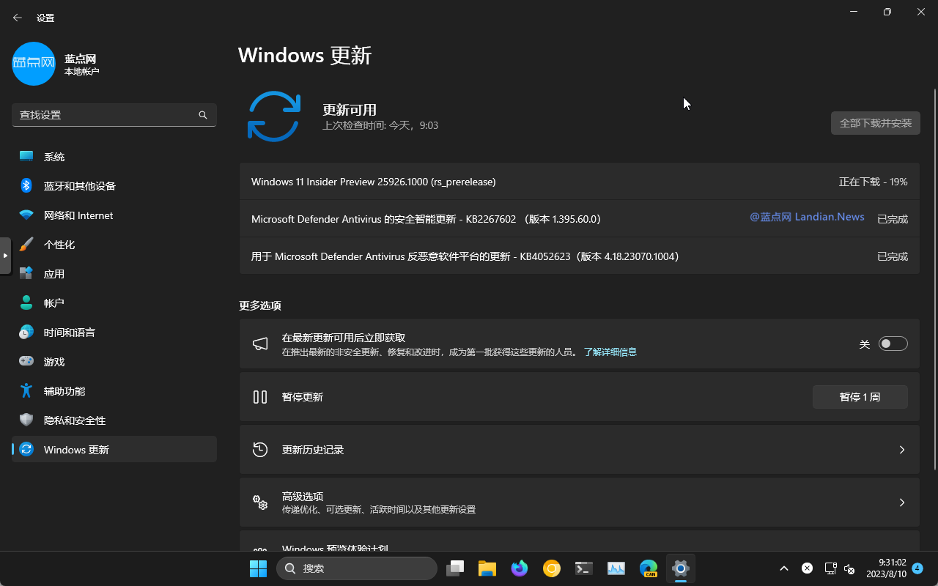Click the vertical scrollbar of the update page
This screenshot has width=938, height=586.
pos(934,278)
